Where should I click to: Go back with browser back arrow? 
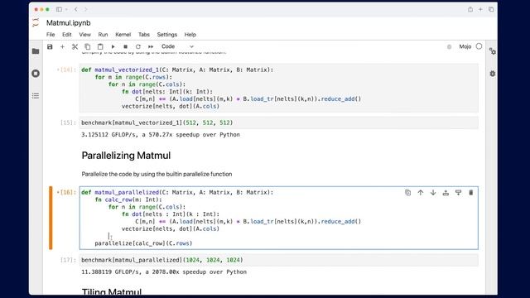pos(75,9)
